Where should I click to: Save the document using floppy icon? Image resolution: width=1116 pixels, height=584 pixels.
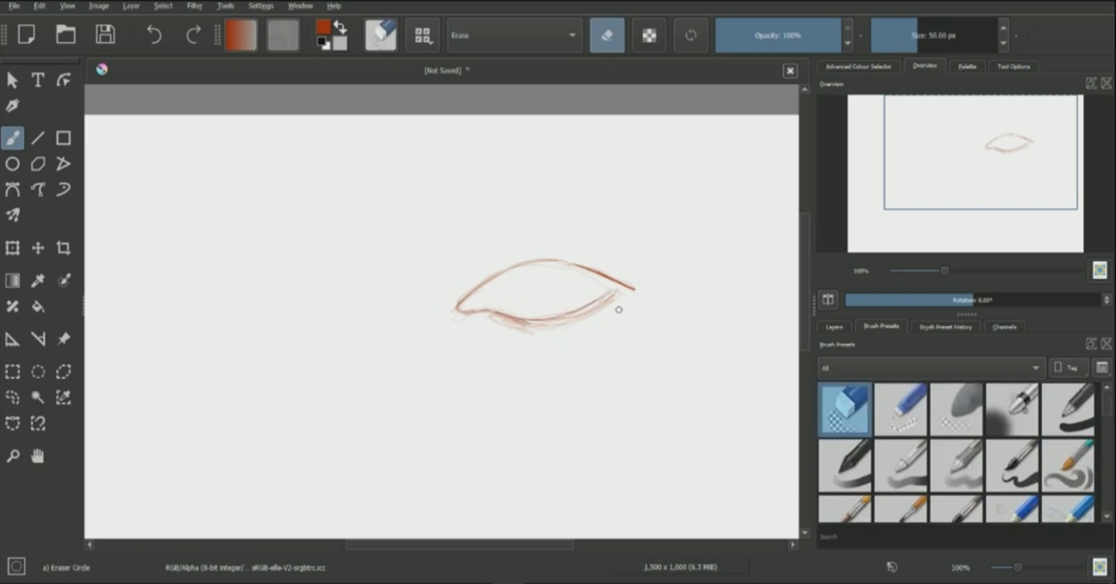tap(105, 34)
